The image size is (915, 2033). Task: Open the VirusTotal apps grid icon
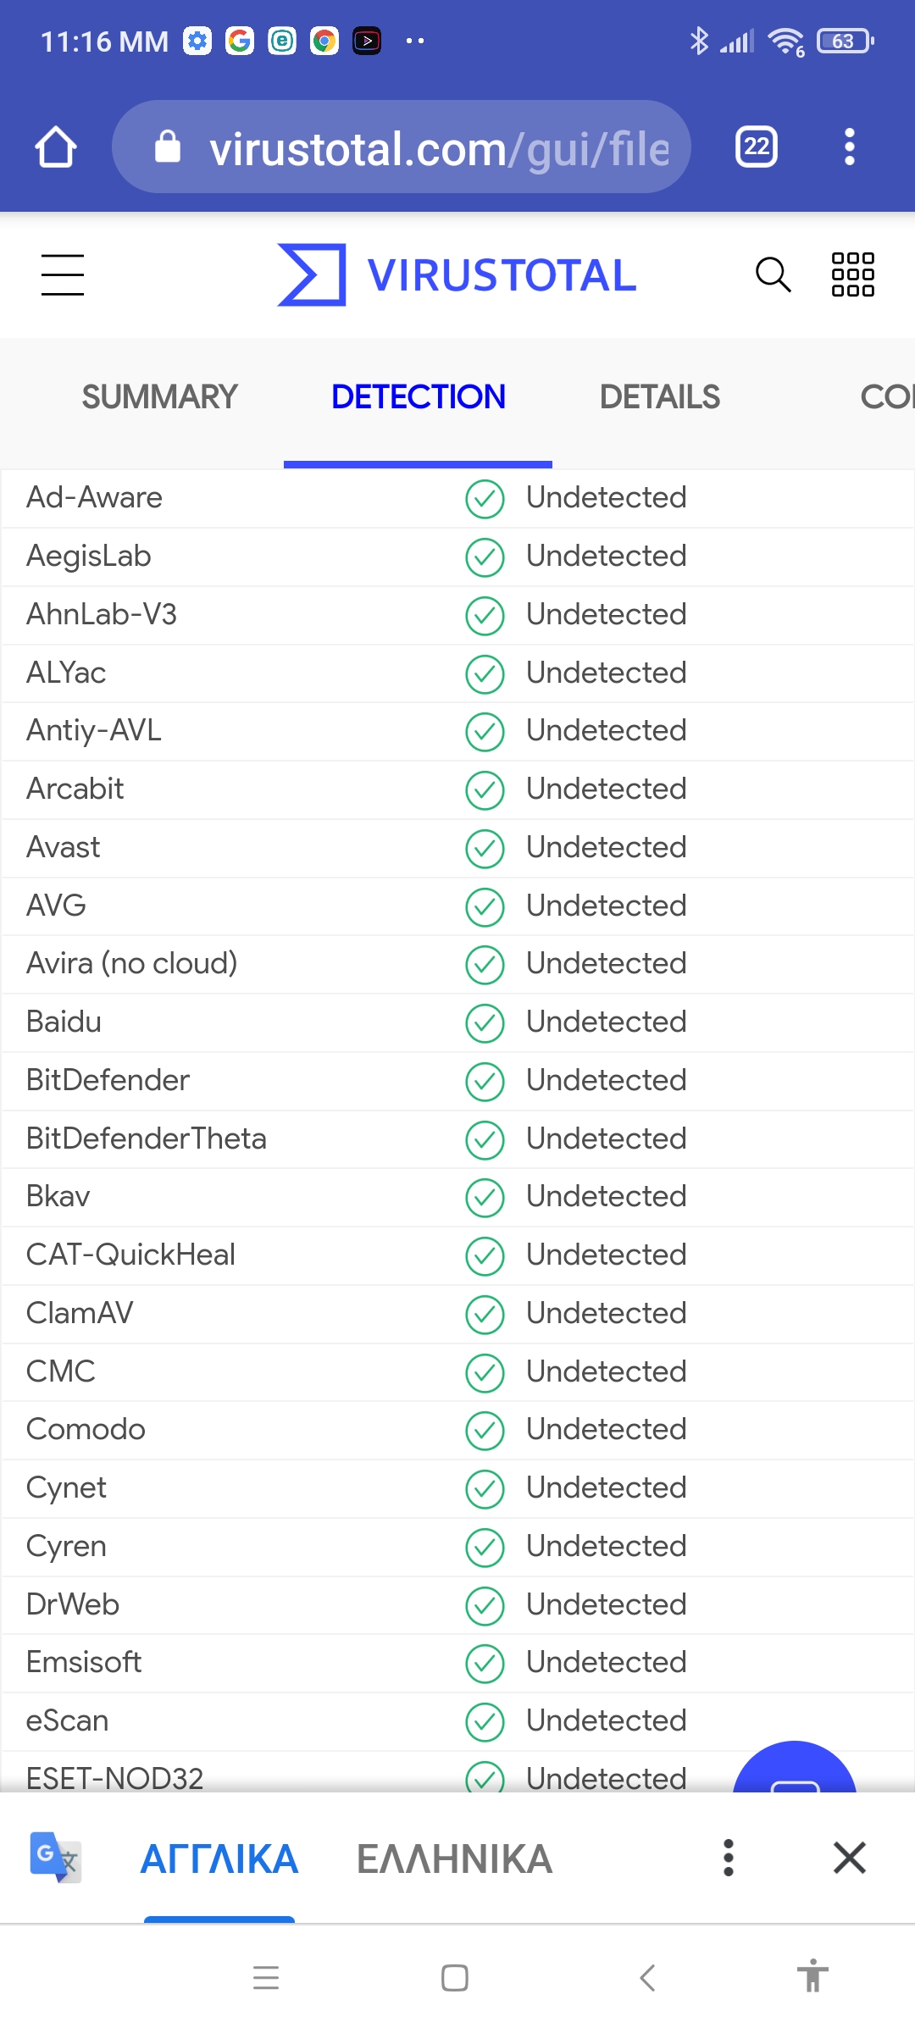pos(852,275)
